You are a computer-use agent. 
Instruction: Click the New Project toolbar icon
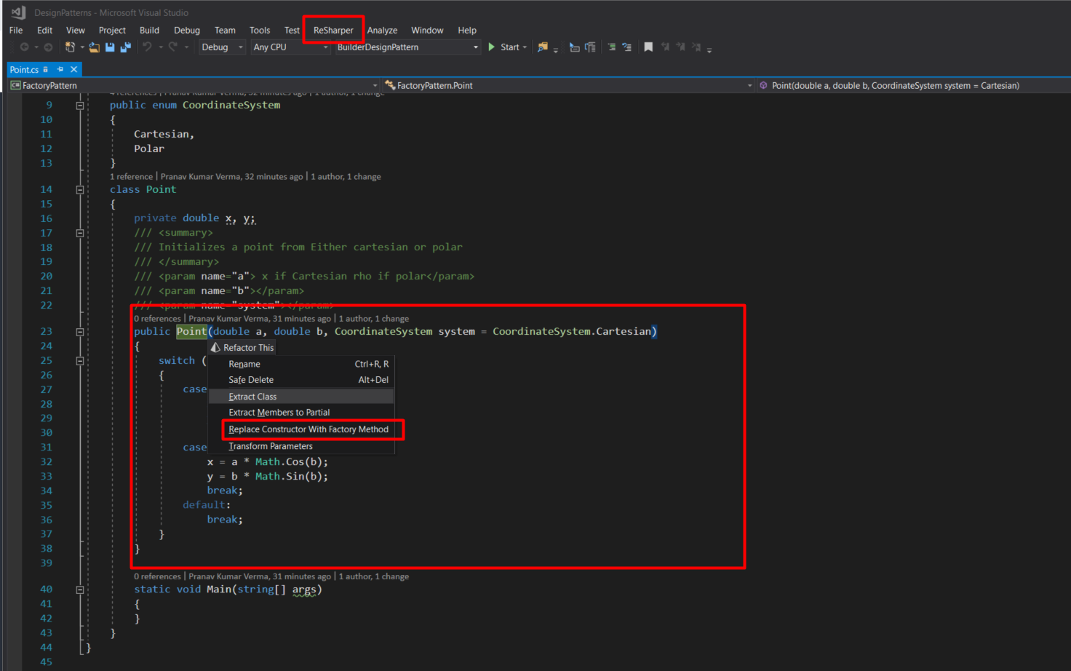pos(70,47)
